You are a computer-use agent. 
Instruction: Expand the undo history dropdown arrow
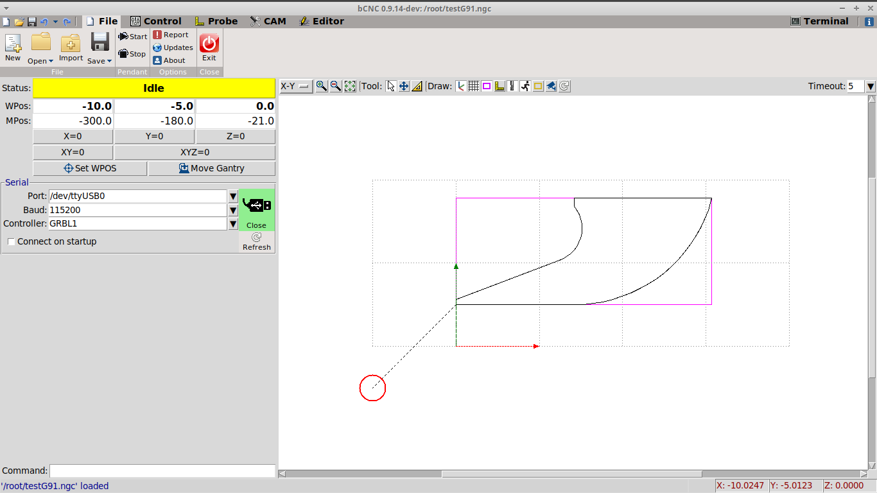(55, 22)
